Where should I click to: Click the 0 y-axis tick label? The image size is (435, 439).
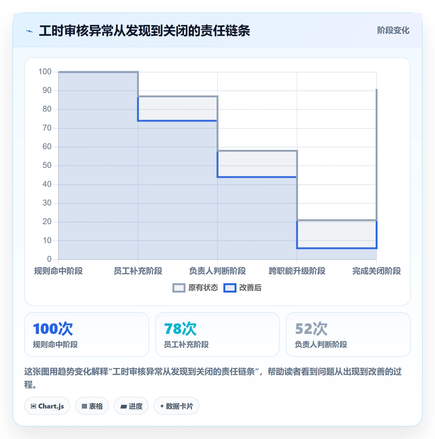pyautogui.click(x=49, y=259)
